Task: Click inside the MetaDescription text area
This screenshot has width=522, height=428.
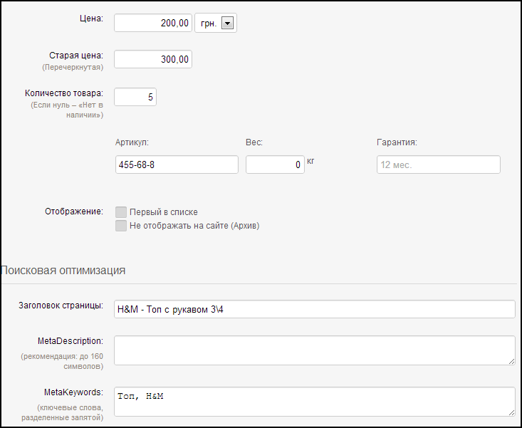Action: point(315,350)
